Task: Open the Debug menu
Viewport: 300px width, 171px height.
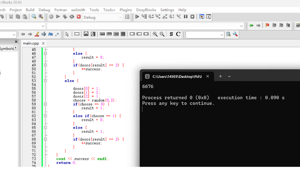Action: tap(44, 10)
